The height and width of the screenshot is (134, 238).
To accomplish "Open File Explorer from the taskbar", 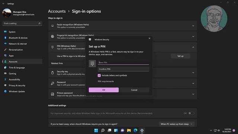I will (129, 130).
